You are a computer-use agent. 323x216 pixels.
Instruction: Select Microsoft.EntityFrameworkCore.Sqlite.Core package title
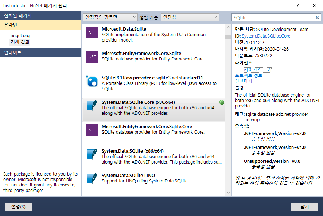click(x=147, y=127)
